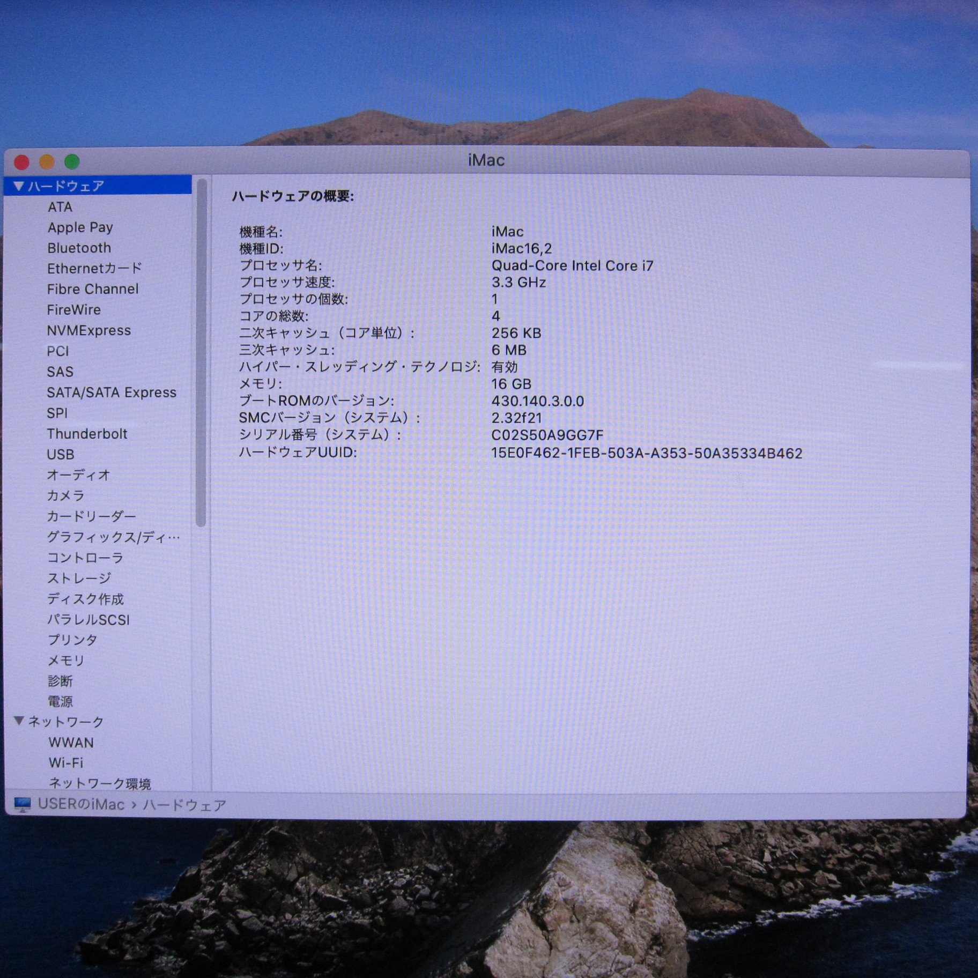Open the ストレージ section
This screenshot has height=978, width=978.
click(79, 578)
